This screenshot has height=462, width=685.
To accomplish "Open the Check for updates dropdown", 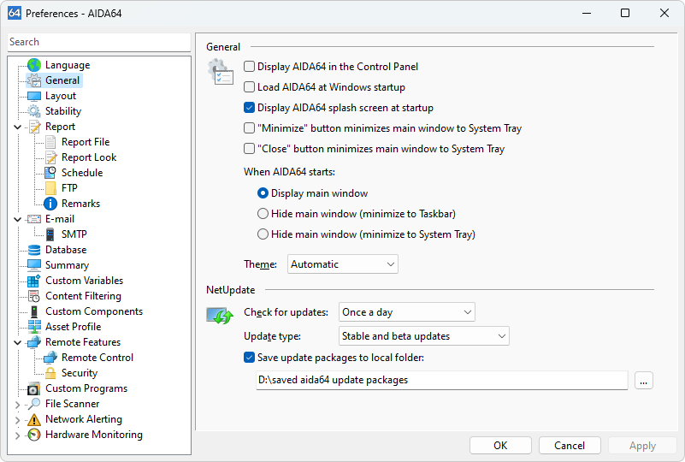I will pyautogui.click(x=407, y=312).
